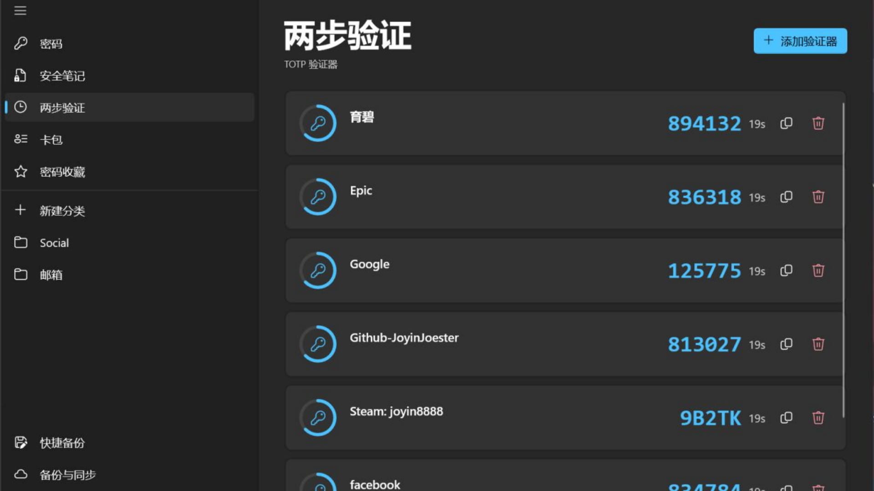Delete the Github-JoyinJoester authenticator
Screen dimensions: 874x491
click(x=818, y=344)
